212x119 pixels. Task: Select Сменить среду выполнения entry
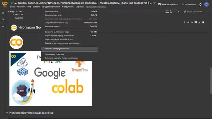click(70, 49)
